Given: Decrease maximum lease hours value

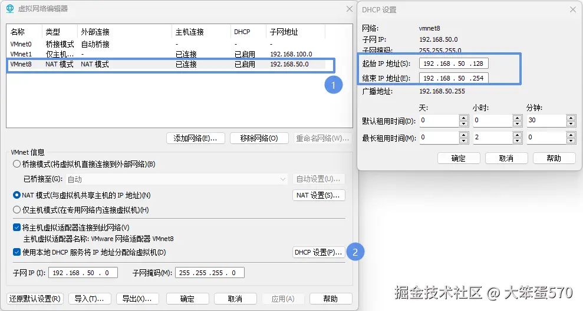Looking at the screenshot, I should point(517,141).
